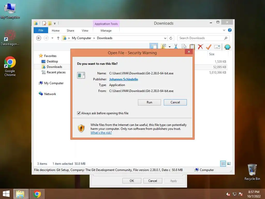Select Network in the navigation pane

click(x=50, y=94)
